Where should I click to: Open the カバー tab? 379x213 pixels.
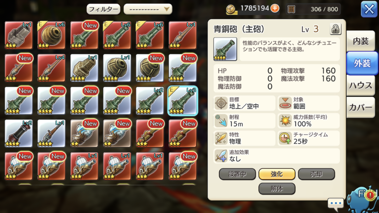pyautogui.click(x=361, y=107)
